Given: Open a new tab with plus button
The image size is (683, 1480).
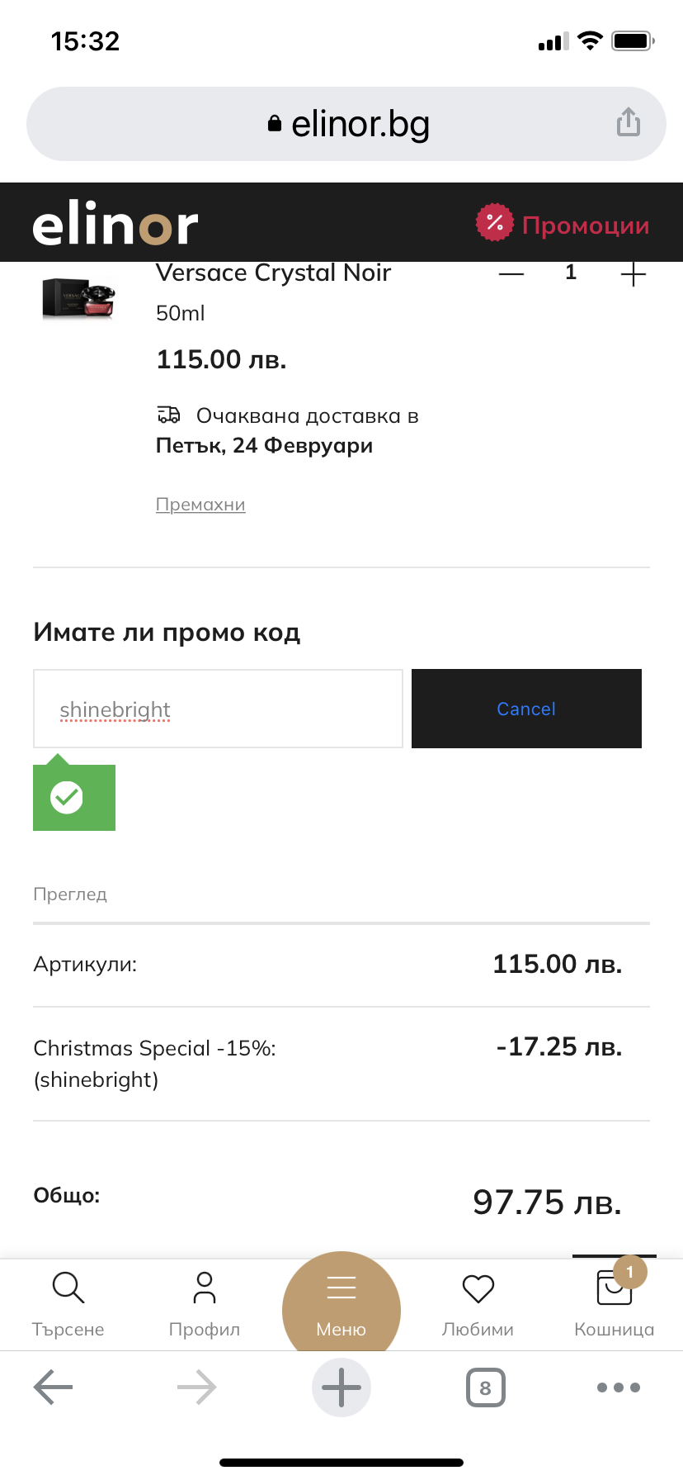Looking at the screenshot, I should (341, 1387).
